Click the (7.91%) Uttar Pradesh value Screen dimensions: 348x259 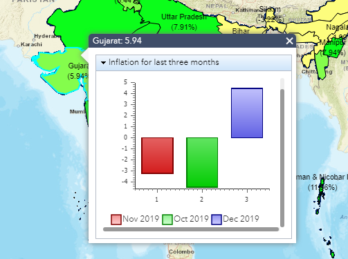point(184,27)
